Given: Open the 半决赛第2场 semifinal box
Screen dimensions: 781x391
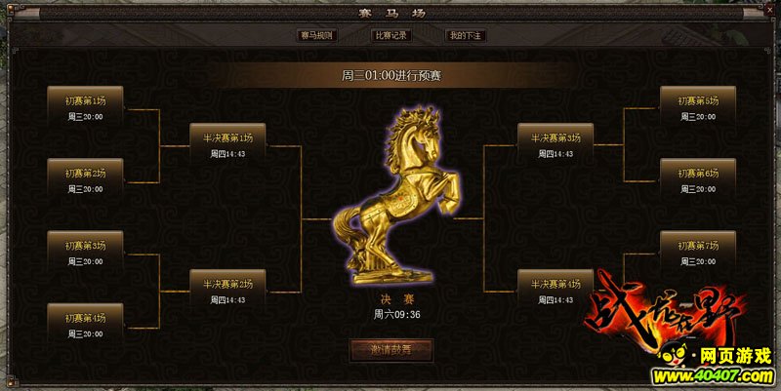Looking at the screenshot, I should tap(227, 289).
